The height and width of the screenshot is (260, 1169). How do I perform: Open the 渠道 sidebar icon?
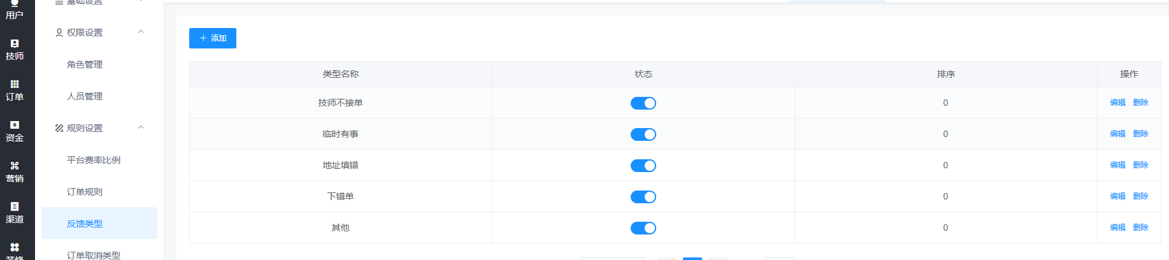coord(15,213)
